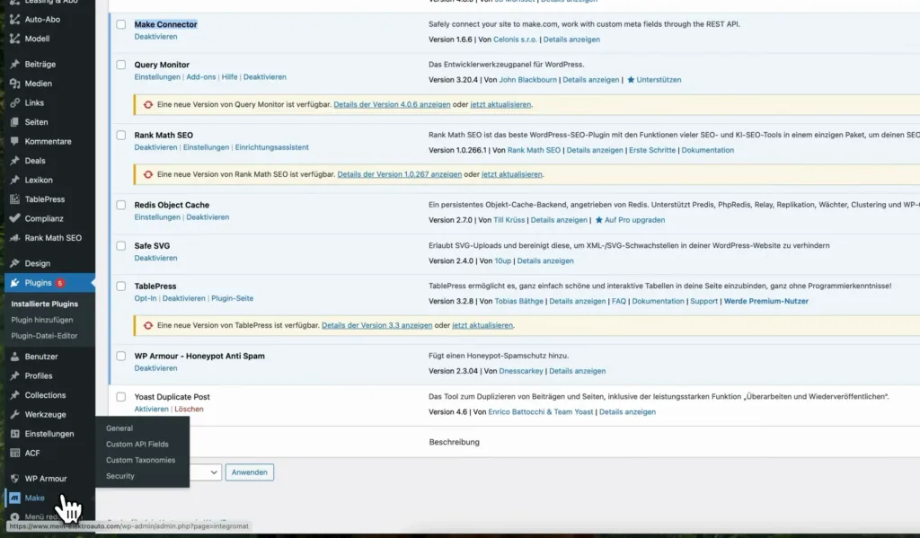Deactivate the Make Connector plugin

pos(155,36)
